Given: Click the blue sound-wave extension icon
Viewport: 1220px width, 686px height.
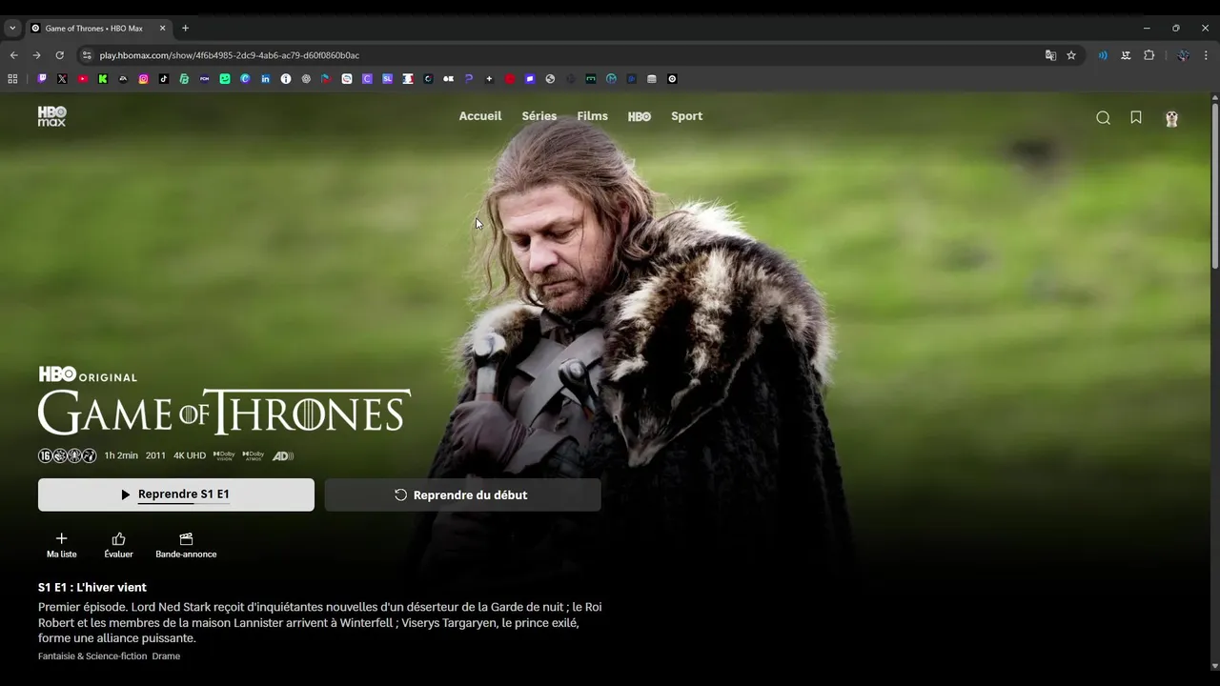Looking at the screenshot, I should click(1103, 55).
